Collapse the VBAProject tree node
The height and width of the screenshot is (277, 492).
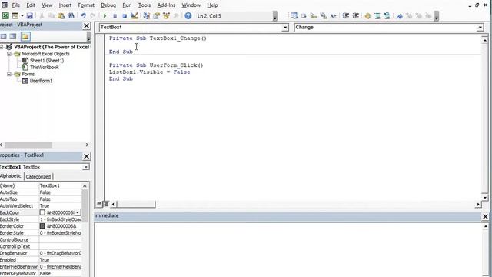(x=2, y=47)
